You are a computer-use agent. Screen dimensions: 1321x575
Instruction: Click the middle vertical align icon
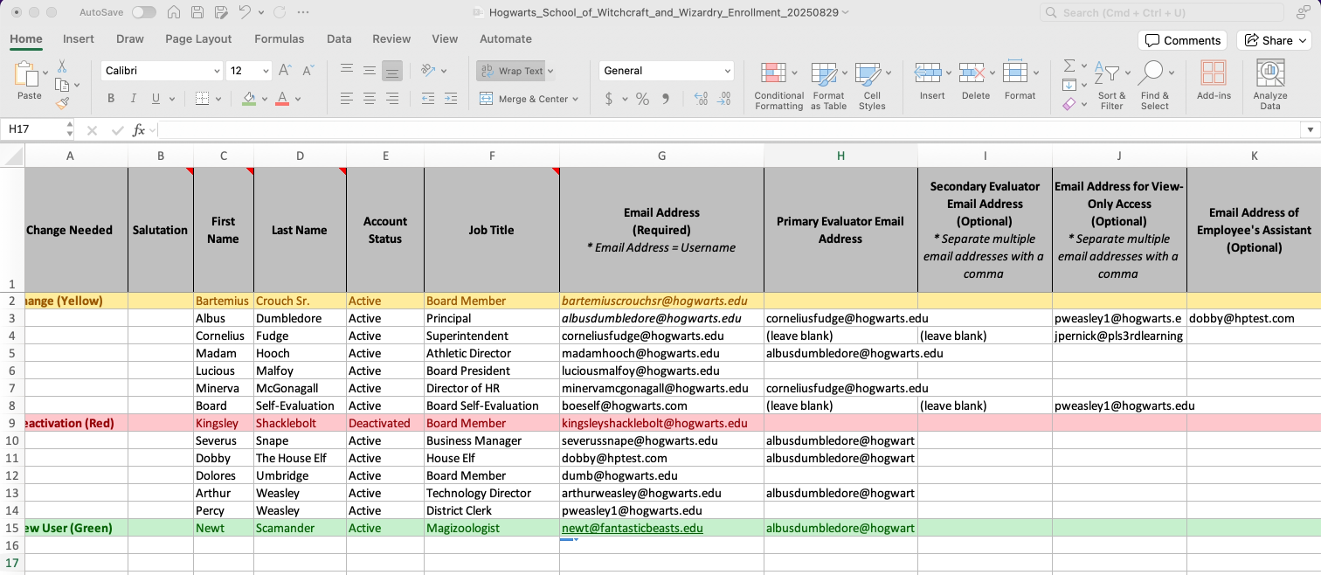coord(370,71)
